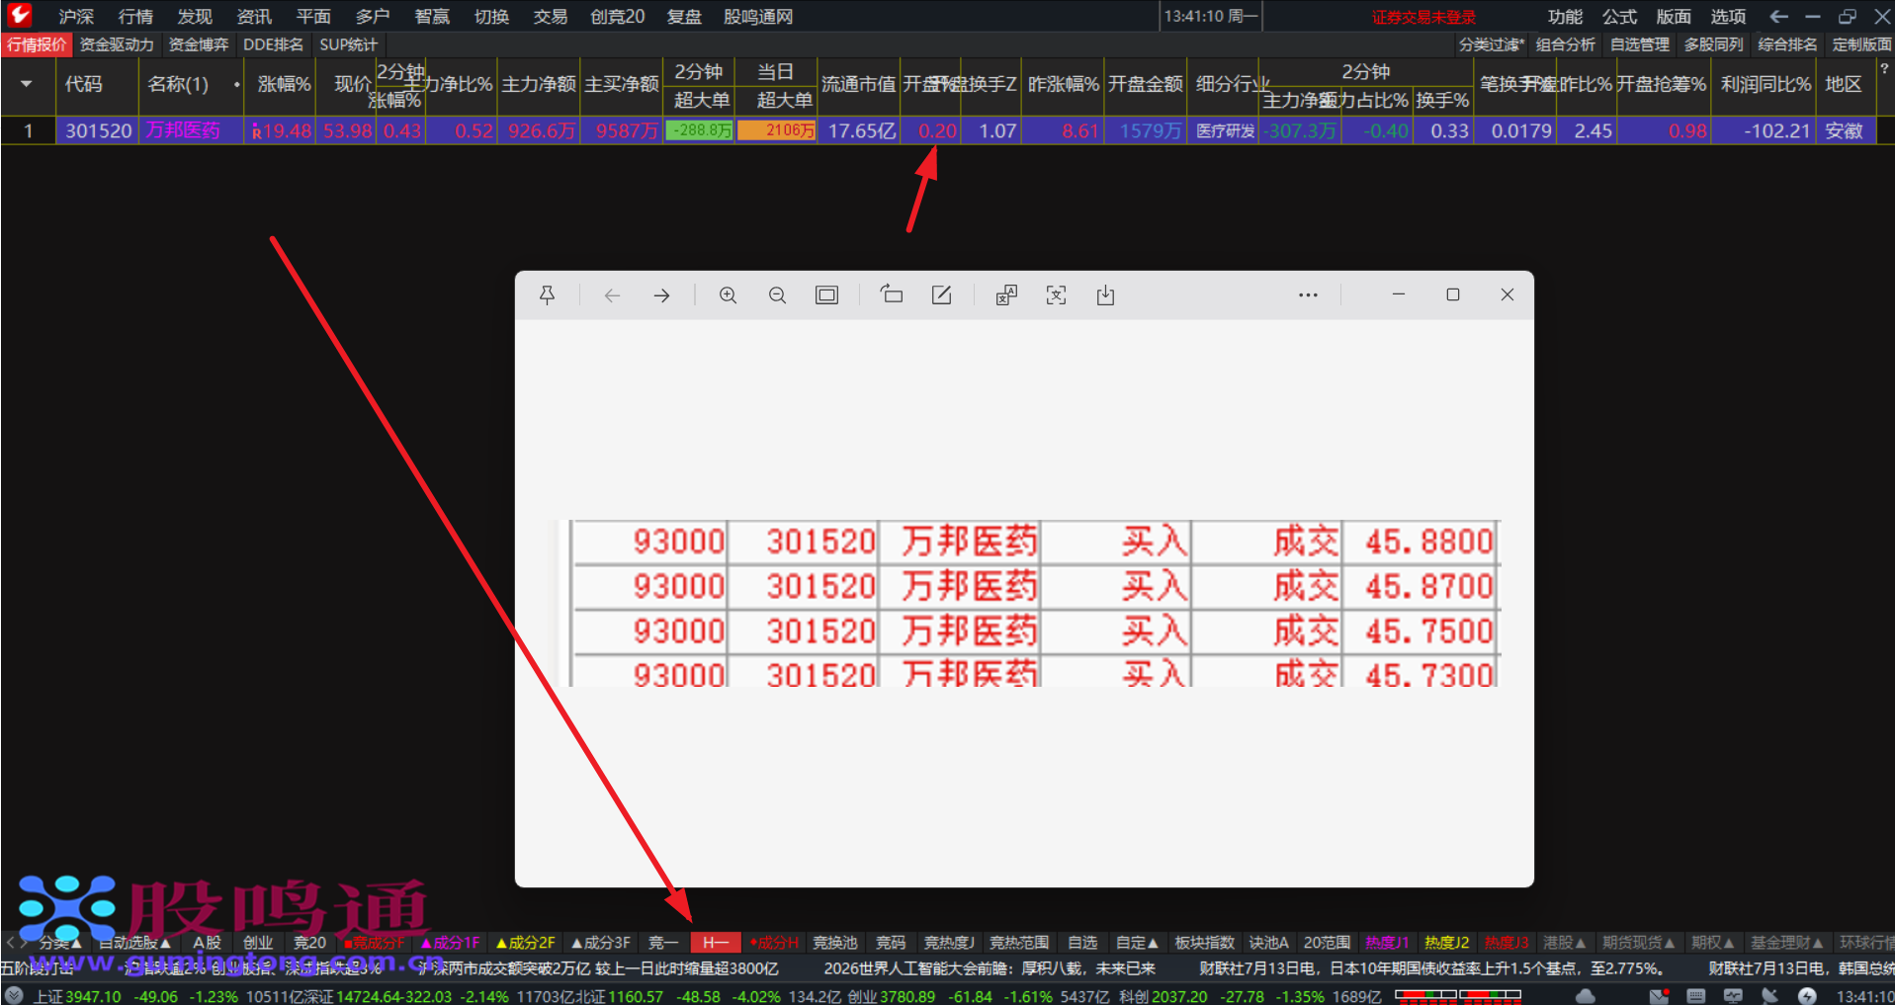Viewport: 1895px width, 1005px height.
Task: Open the 复盘 menu
Action: tap(684, 16)
